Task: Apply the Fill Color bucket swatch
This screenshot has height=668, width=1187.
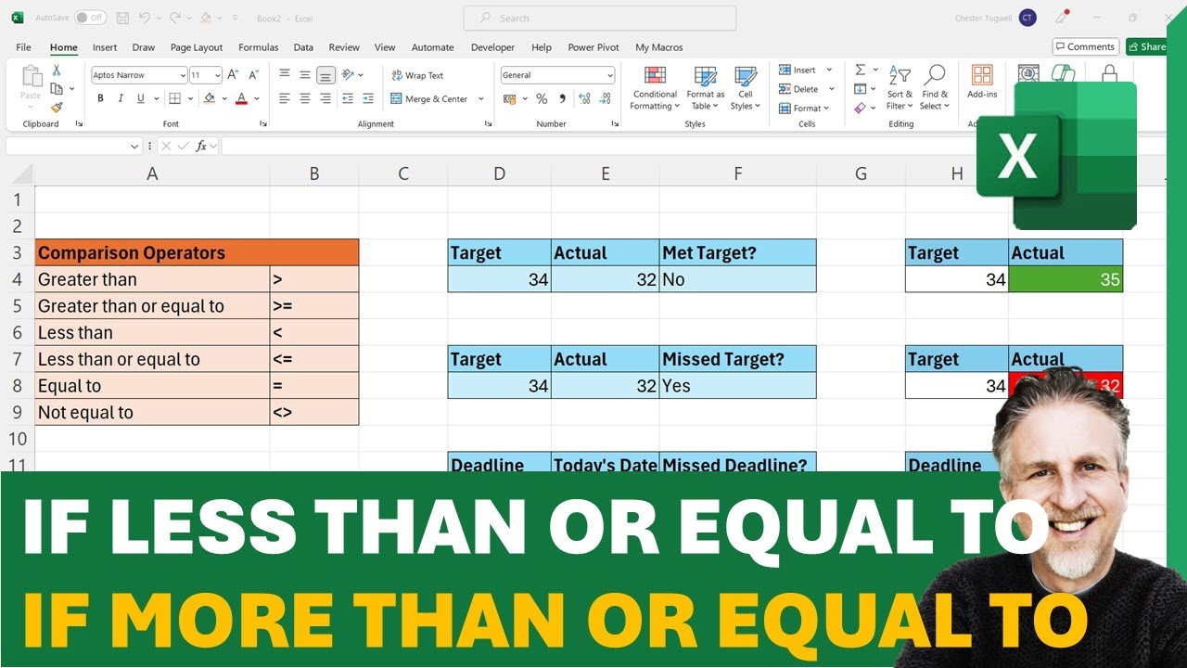Action: coord(210,98)
